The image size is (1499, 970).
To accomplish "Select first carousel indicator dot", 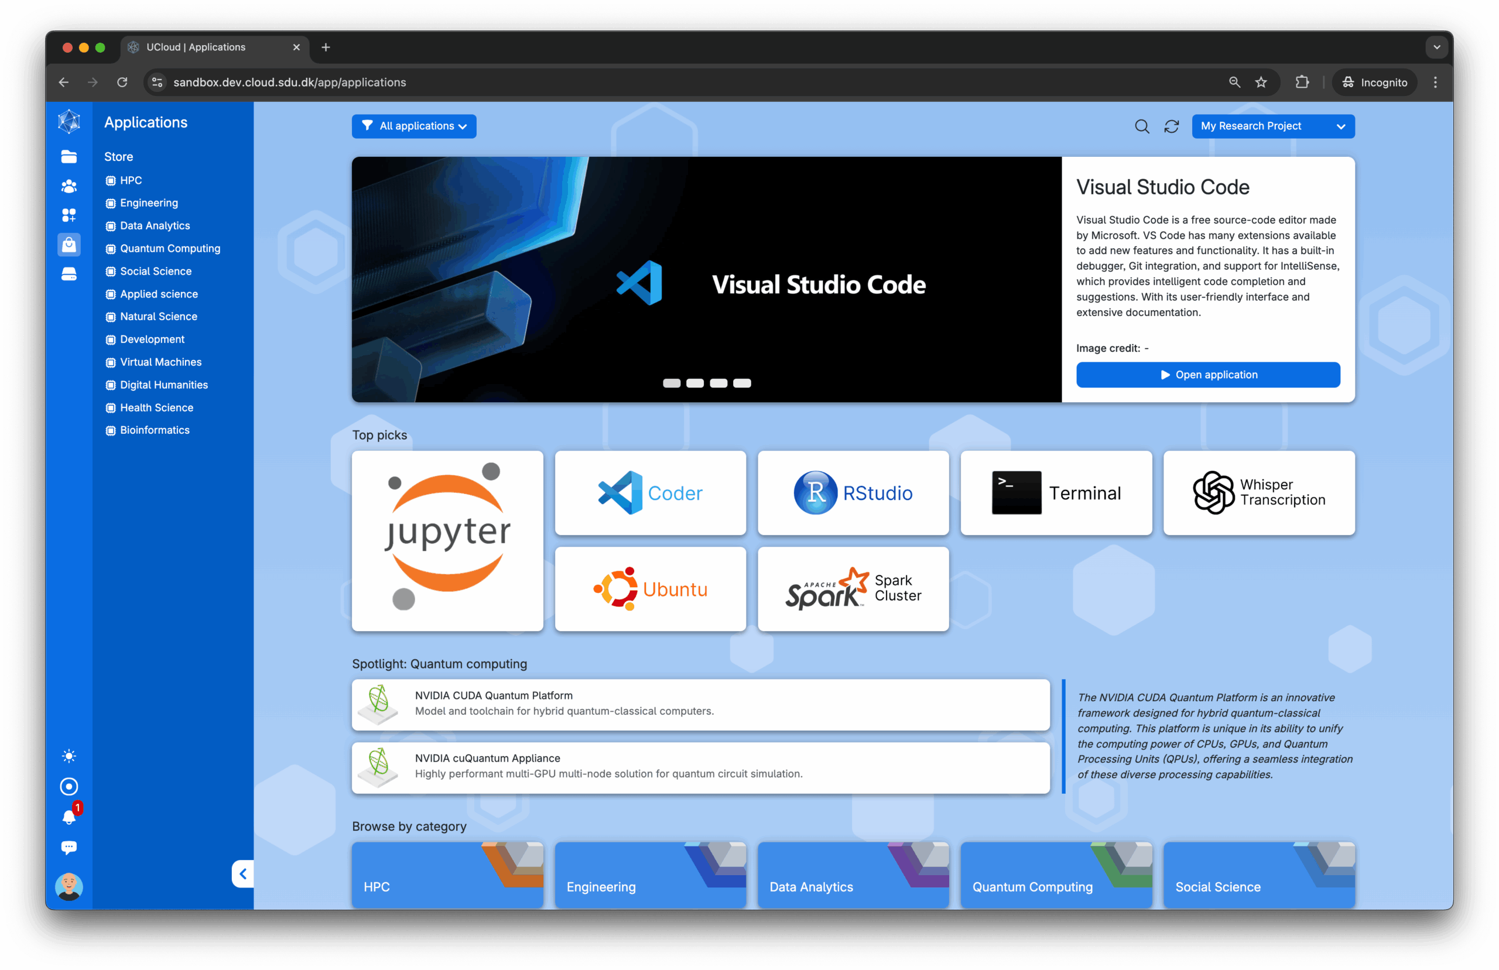I will coord(672,383).
